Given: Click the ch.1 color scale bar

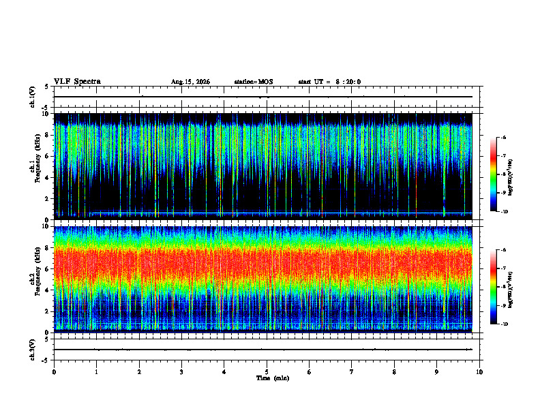Looking at the screenshot, I should click(494, 174).
